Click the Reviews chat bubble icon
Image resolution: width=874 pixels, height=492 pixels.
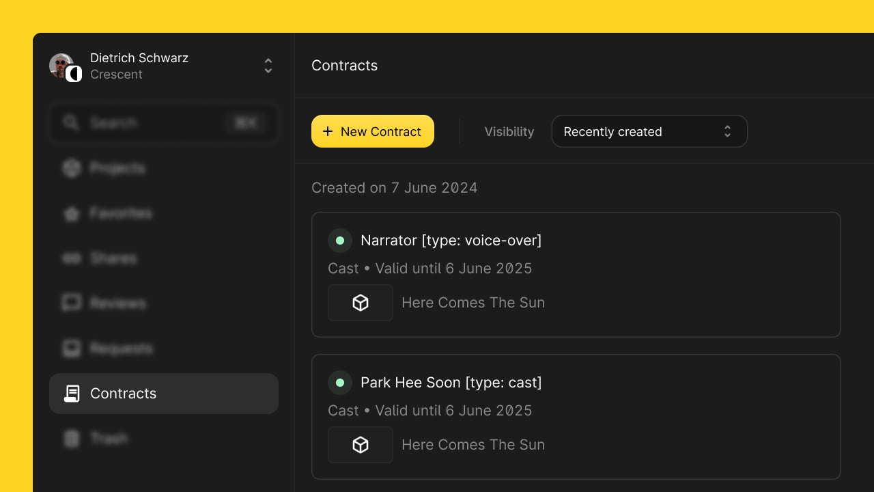coord(72,303)
